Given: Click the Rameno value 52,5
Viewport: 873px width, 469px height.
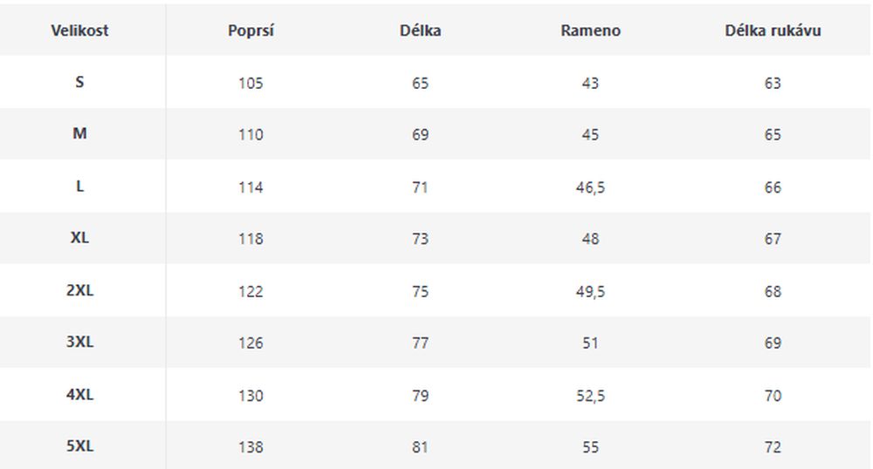Looking at the screenshot, I should [590, 396].
